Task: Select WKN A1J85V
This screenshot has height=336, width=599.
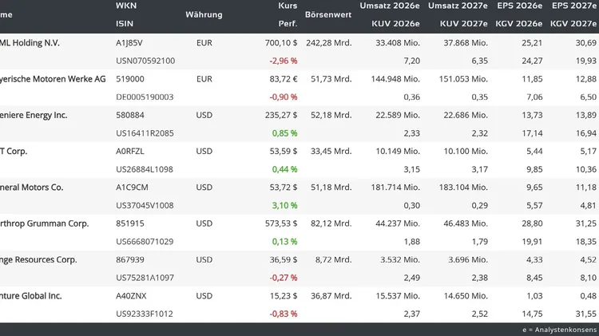Action: pyautogui.click(x=129, y=43)
